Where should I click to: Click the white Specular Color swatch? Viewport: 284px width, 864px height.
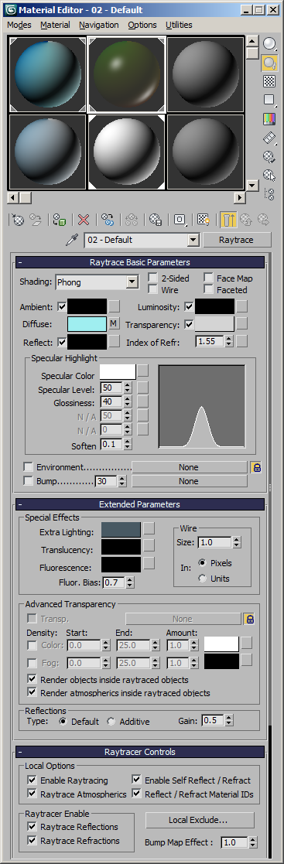click(118, 371)
